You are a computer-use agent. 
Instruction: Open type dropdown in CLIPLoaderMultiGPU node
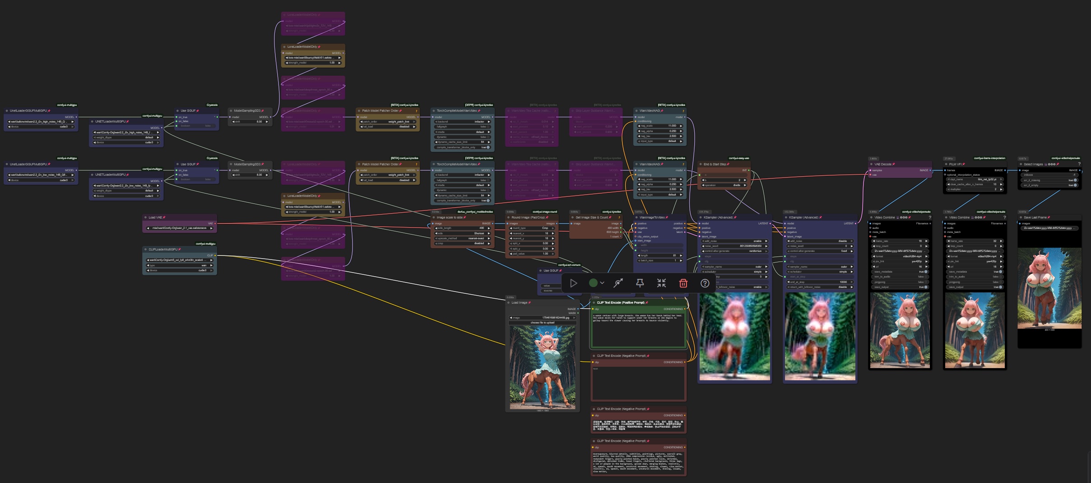click(180, 265)
